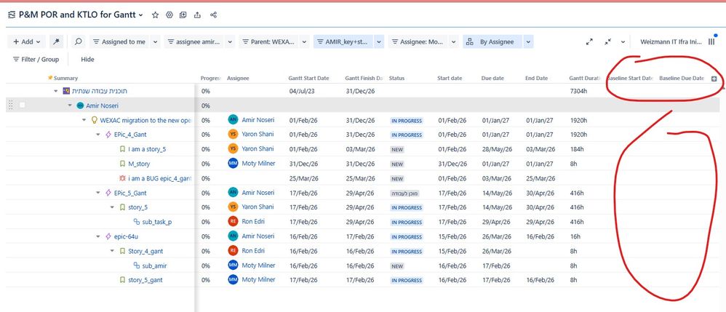Screen dimensions: 726x312
Task: Click the Filter / Group button
Action: 36,59
